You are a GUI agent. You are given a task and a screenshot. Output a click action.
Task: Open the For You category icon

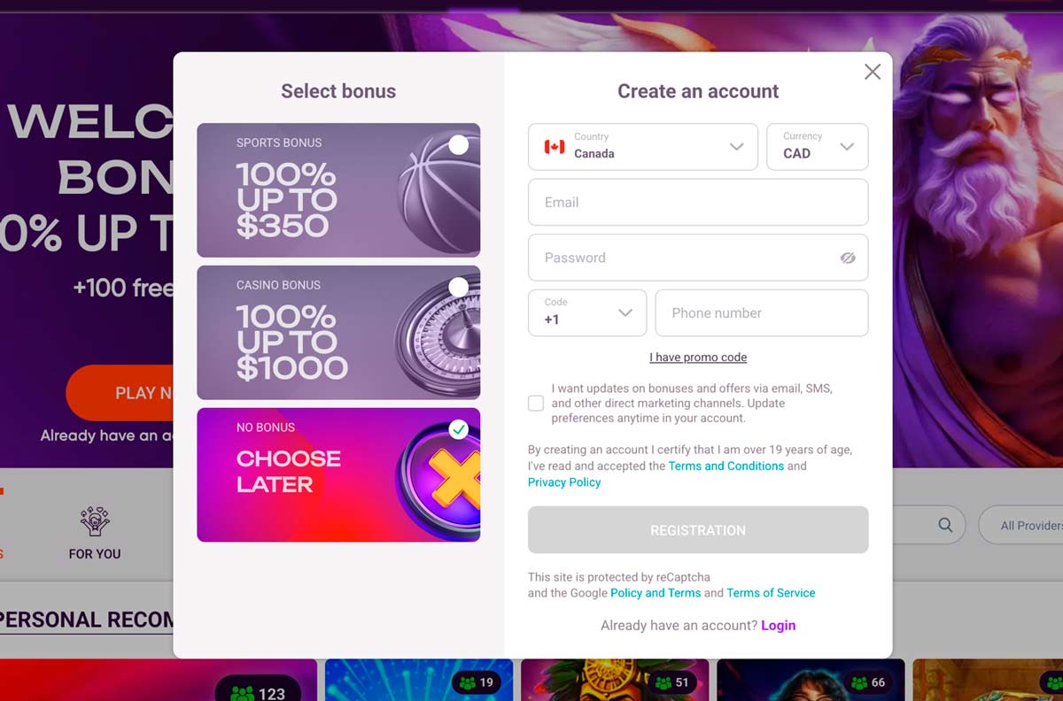pyautogui.click(x=95, y=522)
